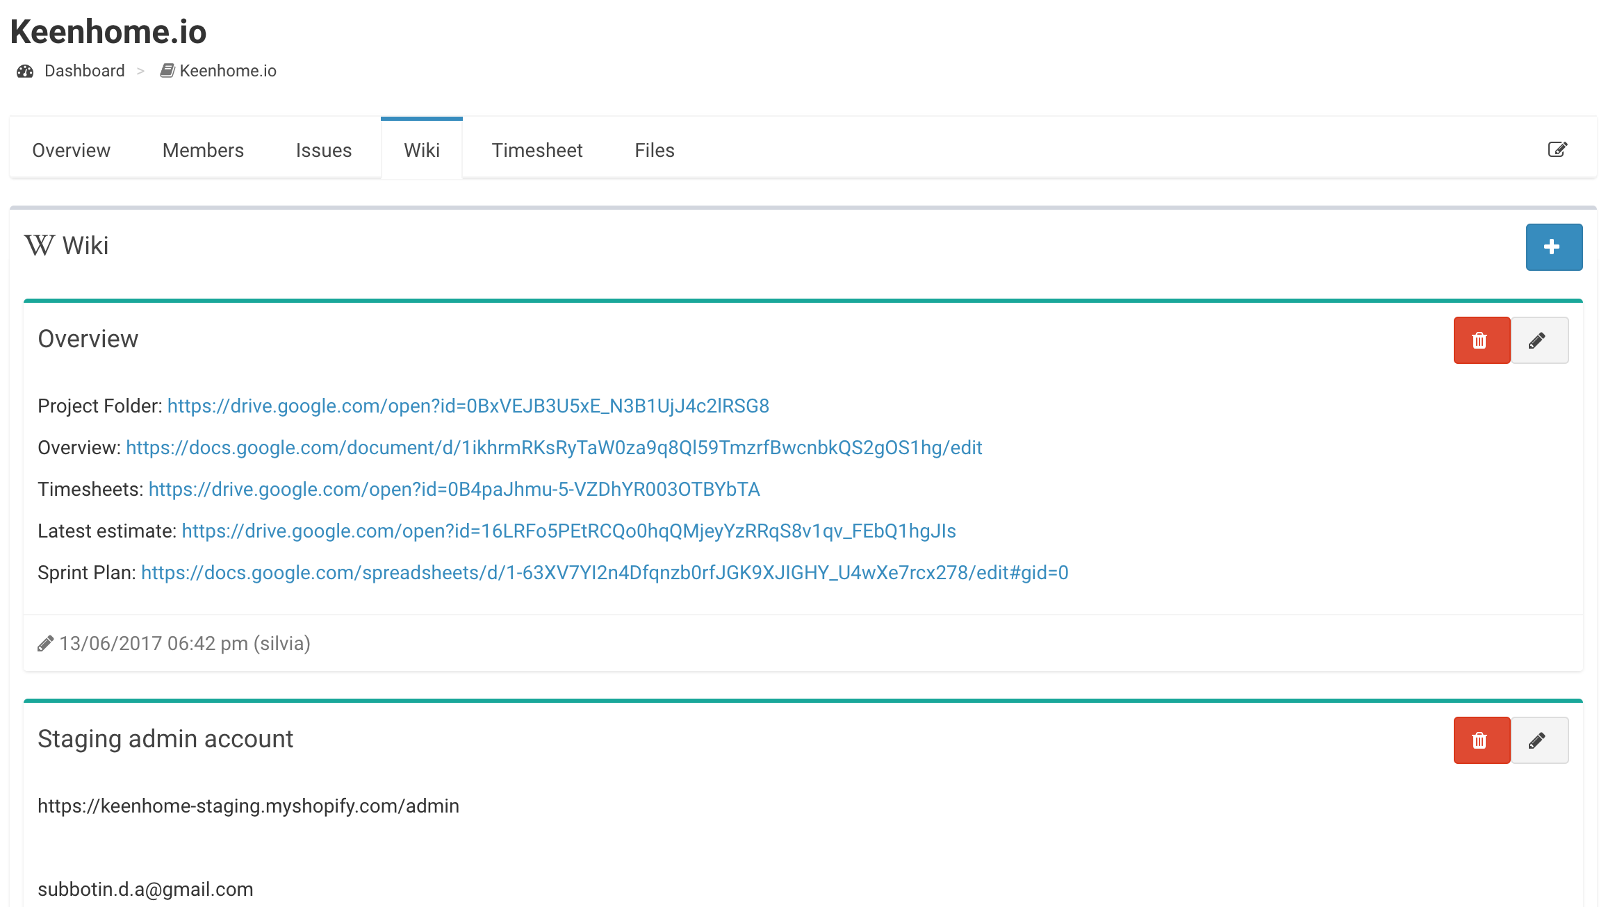Click the Keenhome.io page title
The width and height of the screenshot is (1615, 907).
pos(108,32)
